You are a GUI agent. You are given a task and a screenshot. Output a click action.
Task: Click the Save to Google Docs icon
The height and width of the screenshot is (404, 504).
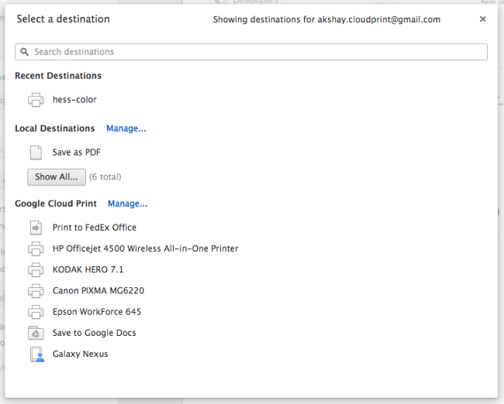pyautogui.click(x=36, y=334)
